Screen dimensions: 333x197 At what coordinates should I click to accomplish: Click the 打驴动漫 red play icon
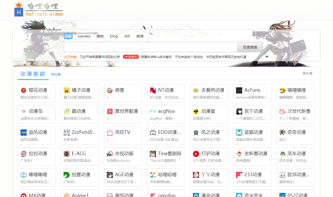click(x=196, y=154)
